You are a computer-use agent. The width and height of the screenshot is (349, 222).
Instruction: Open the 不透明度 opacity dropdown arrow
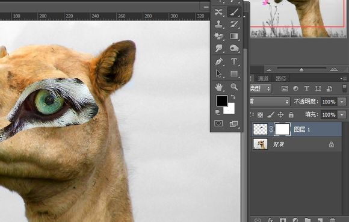342,102
